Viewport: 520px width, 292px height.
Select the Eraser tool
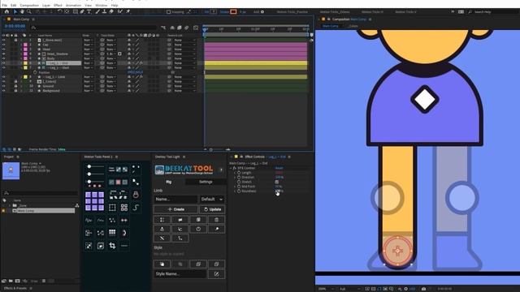(111, 11)
